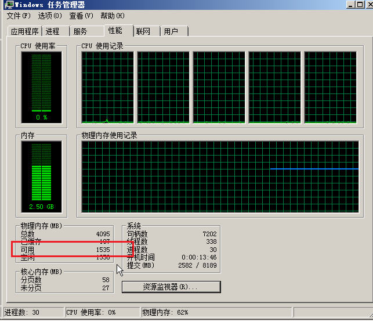Image resolution: width=373 pixels, height=321 pixels.
Task: Click the first CPU 使用记录 graph
Action: click(x=107, y=88)
